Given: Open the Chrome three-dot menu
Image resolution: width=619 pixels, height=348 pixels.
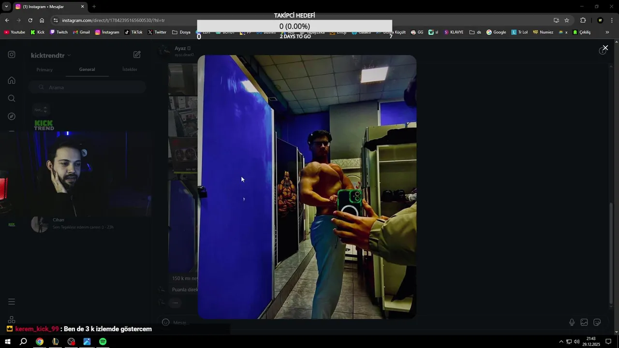Looking at the screenshot, I should (x=612, y=20).
